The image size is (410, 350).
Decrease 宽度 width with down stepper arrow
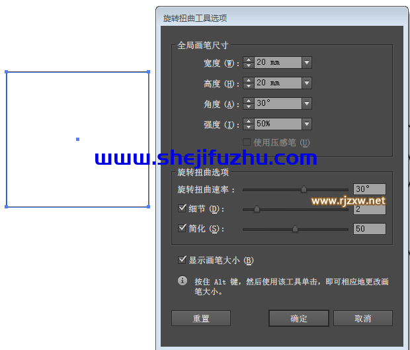[x=249, y=66]
